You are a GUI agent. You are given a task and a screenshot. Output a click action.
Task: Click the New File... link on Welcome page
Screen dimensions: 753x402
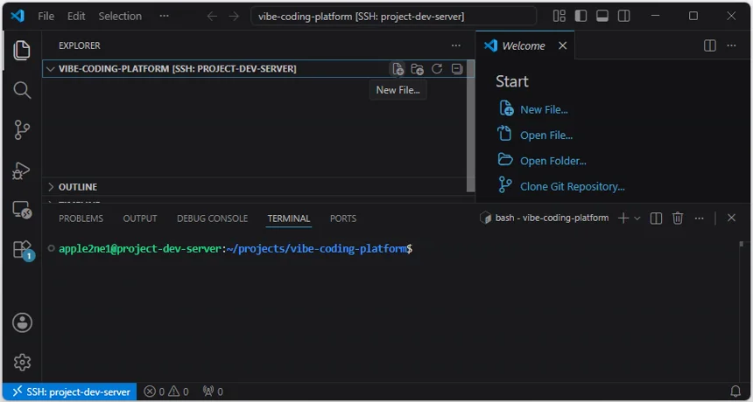click(x=544, y=110)
